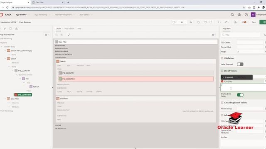Open the Layout pane menu dropdown
The width and height of the screenshot is (266, 149).
(214, 35)
